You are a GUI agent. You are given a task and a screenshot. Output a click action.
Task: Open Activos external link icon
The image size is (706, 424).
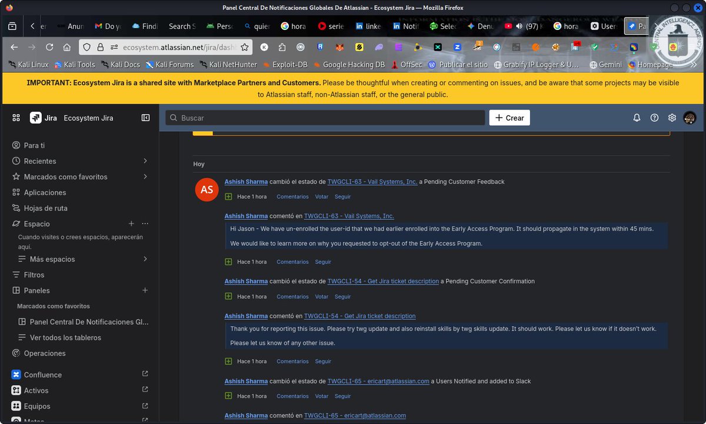[x=145, y=390]
